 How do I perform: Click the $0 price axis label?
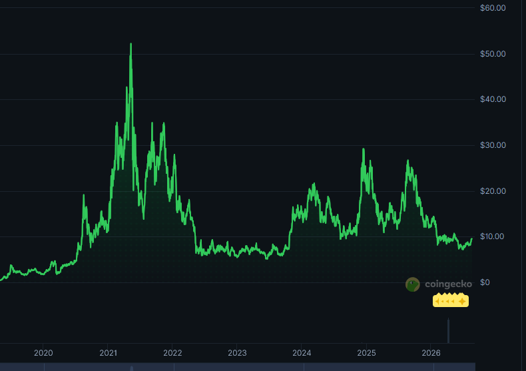point(485,282)
